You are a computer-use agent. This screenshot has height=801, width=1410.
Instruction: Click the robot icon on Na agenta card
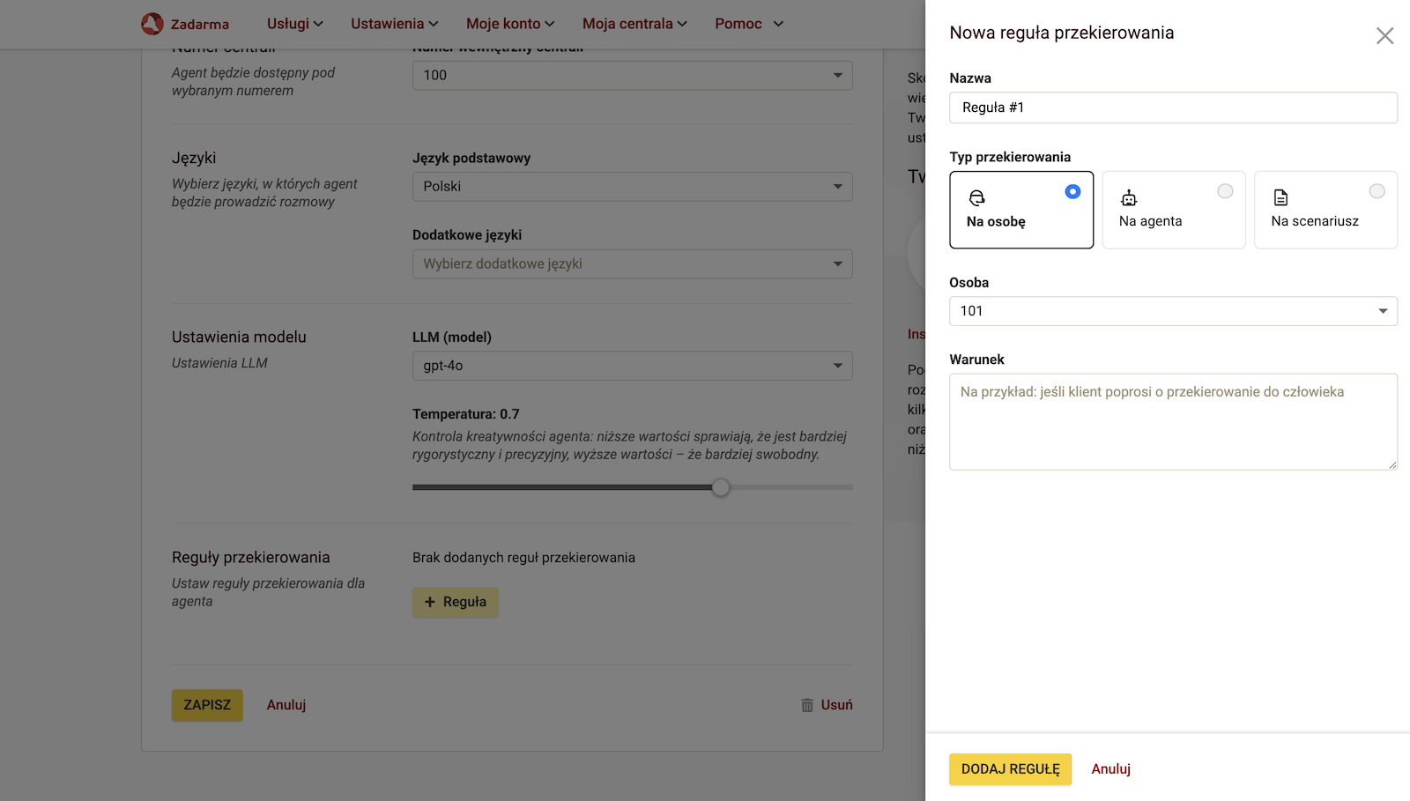(1129, 198)
